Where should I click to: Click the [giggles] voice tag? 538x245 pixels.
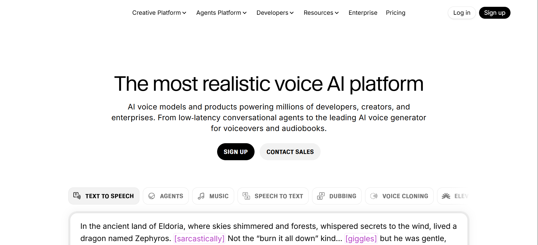coord(361,238)
